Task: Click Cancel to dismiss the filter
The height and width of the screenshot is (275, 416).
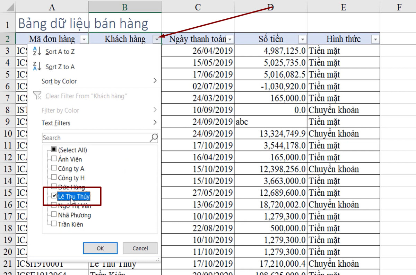Action: pyautogui.click(x=140, y=248)
